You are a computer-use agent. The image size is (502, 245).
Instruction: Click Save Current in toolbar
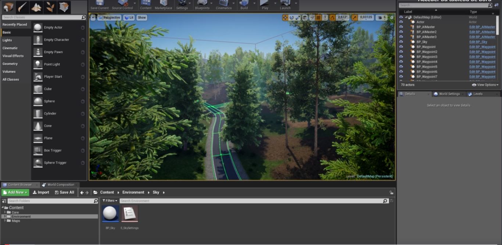tap(100, 5)
